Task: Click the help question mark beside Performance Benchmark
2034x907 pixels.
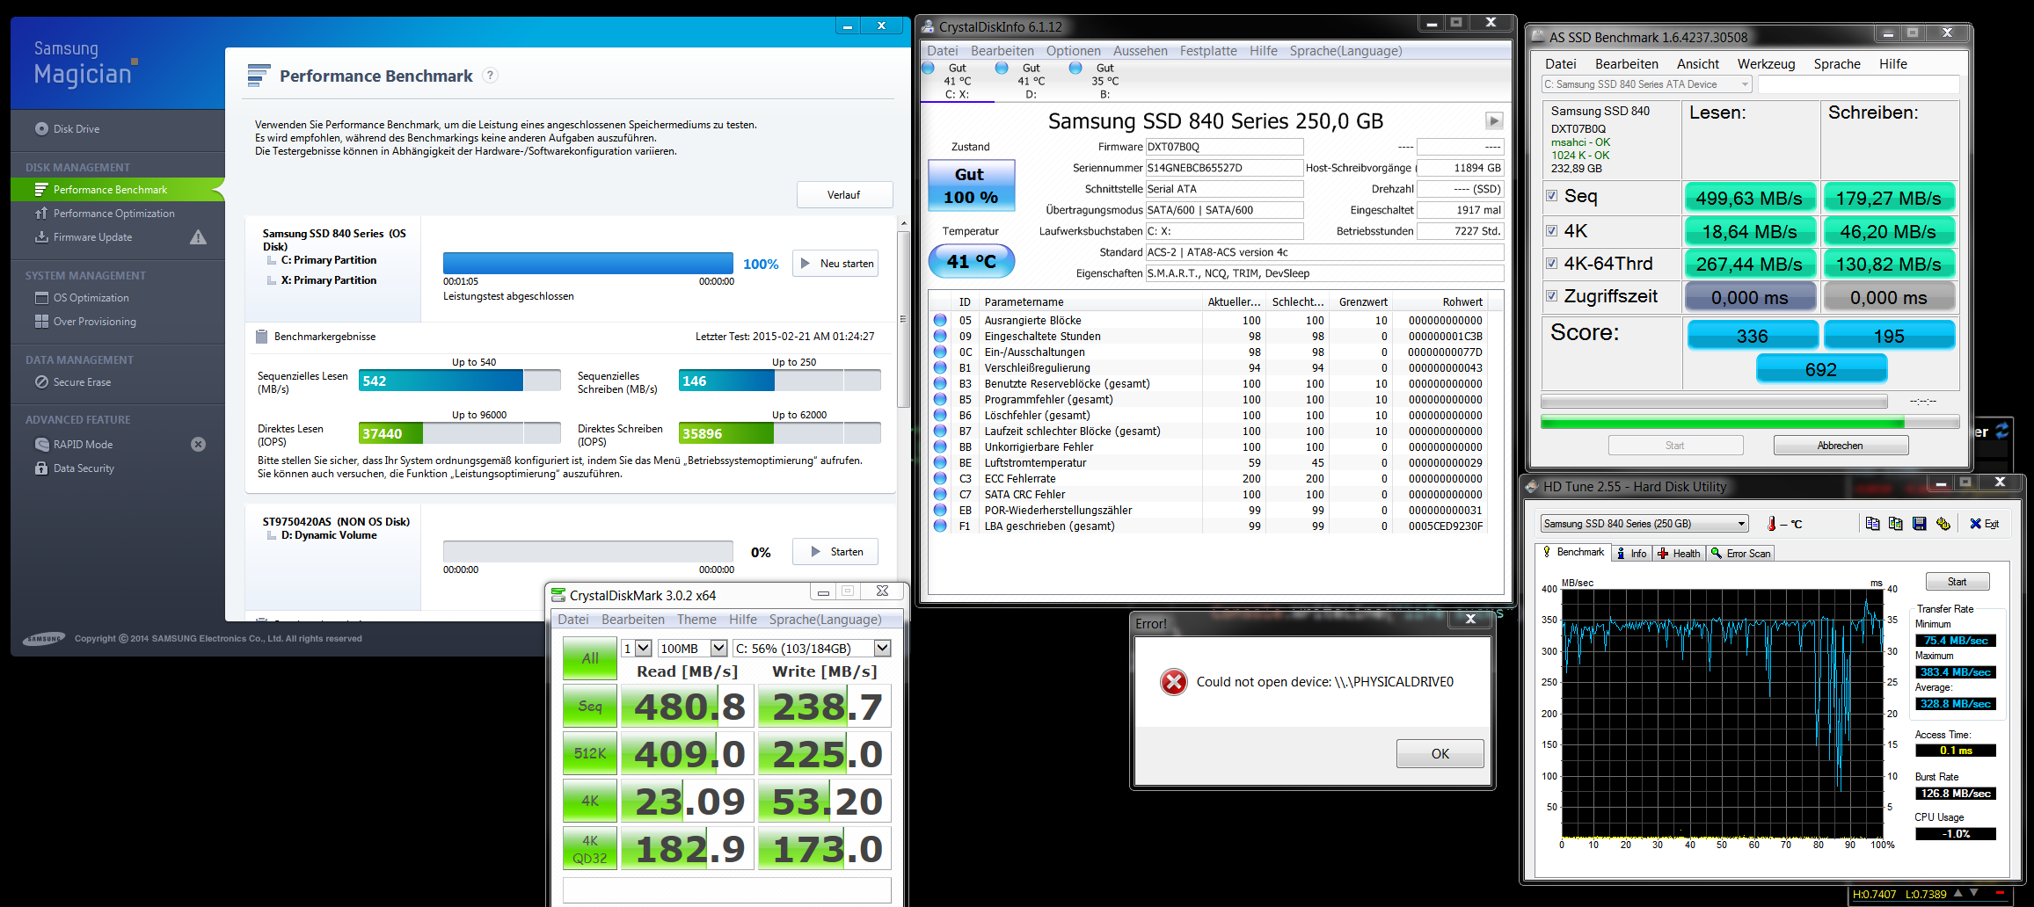Action: 491,76
